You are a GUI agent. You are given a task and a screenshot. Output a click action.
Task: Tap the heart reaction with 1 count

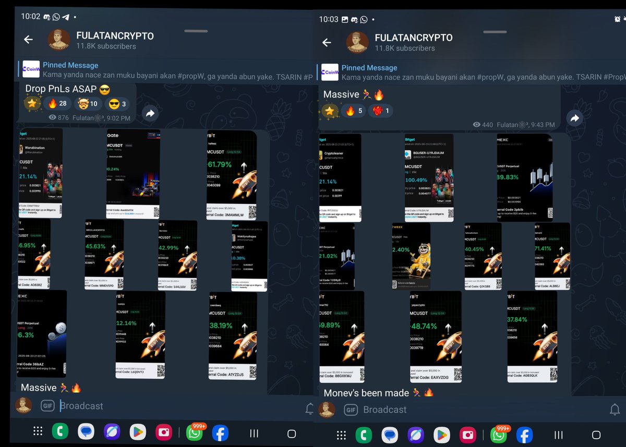[x=380, y=110]
